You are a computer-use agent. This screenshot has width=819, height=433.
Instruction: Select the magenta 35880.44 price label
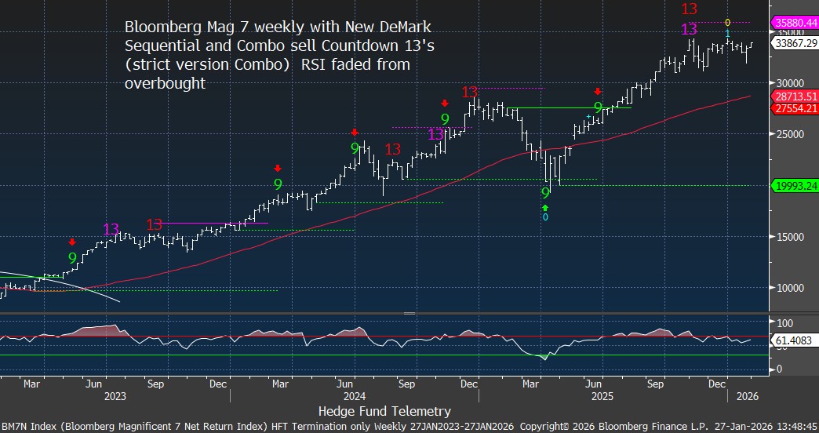tap(795, 21)
